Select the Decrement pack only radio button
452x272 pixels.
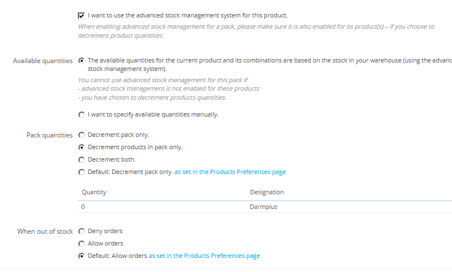tap(81, 135)
